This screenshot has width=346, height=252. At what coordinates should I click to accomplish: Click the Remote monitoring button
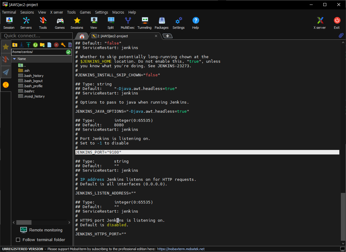(41, 230)
